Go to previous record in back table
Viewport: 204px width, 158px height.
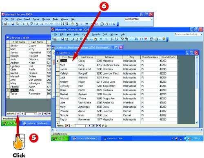pos(22,114)
